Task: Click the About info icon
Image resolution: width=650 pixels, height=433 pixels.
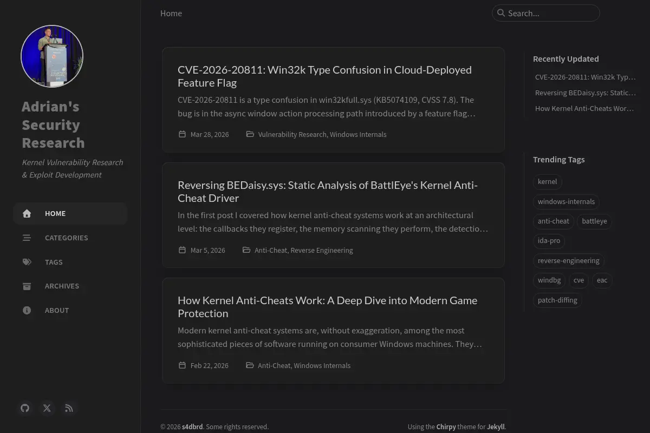Action: click(x=27, y=310)
